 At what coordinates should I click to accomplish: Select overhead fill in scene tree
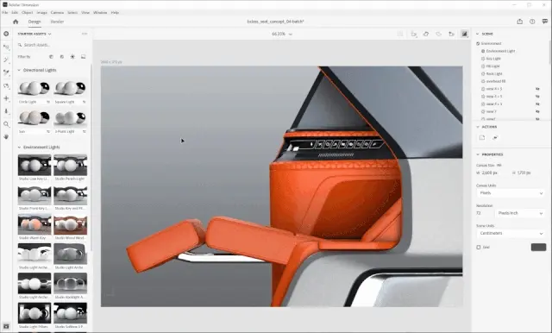coord(496,81)
